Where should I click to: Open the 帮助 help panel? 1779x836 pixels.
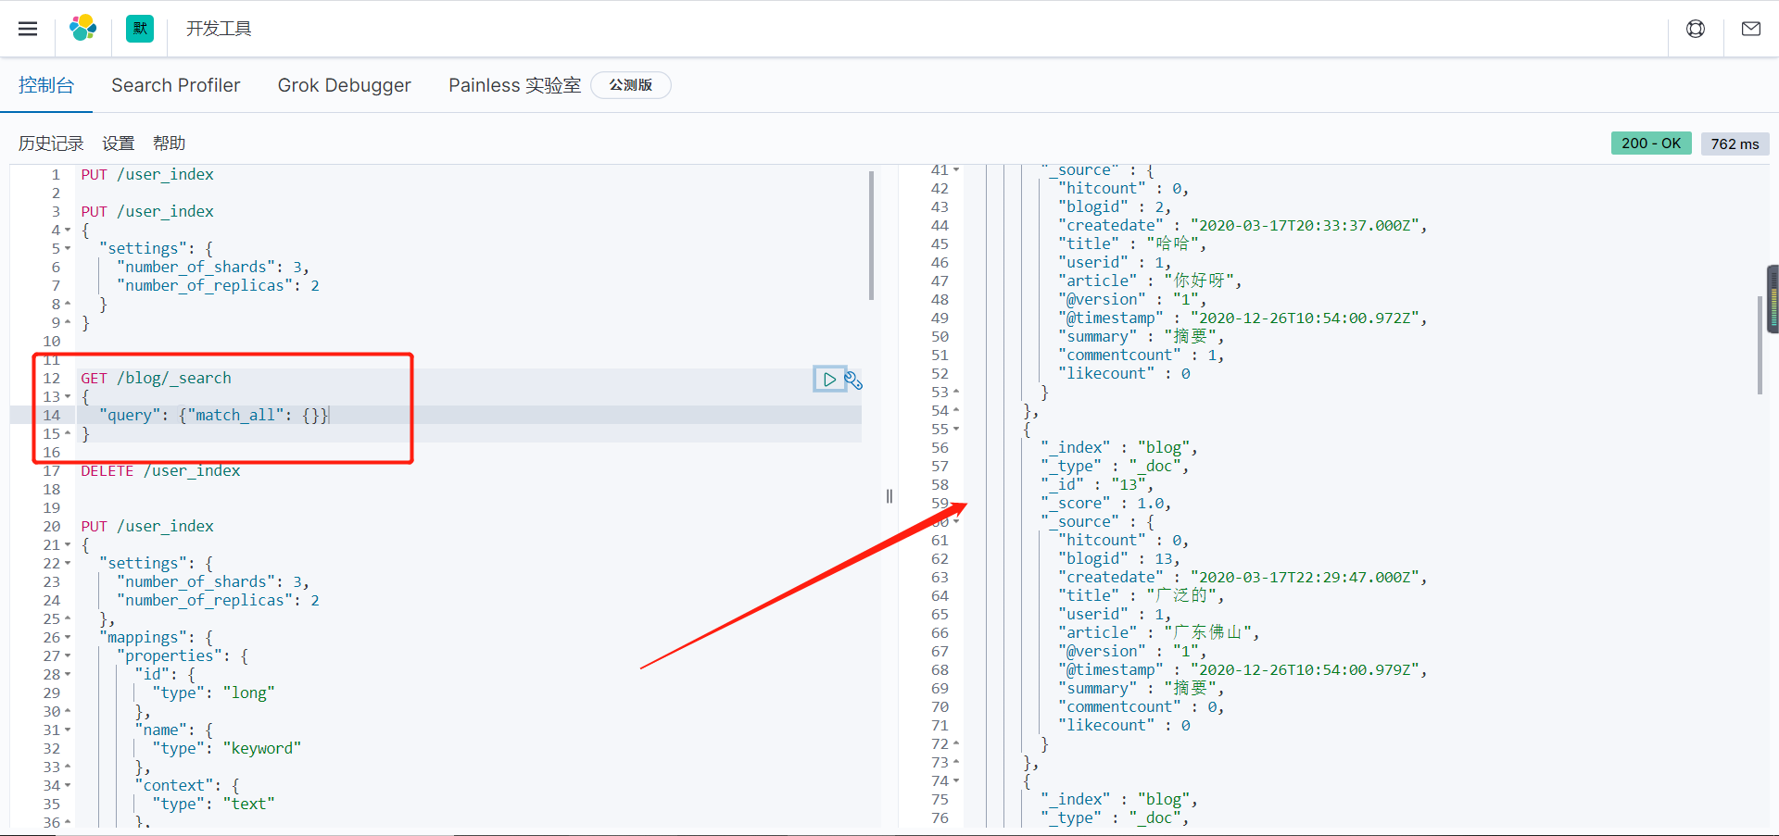coord(170,143)
